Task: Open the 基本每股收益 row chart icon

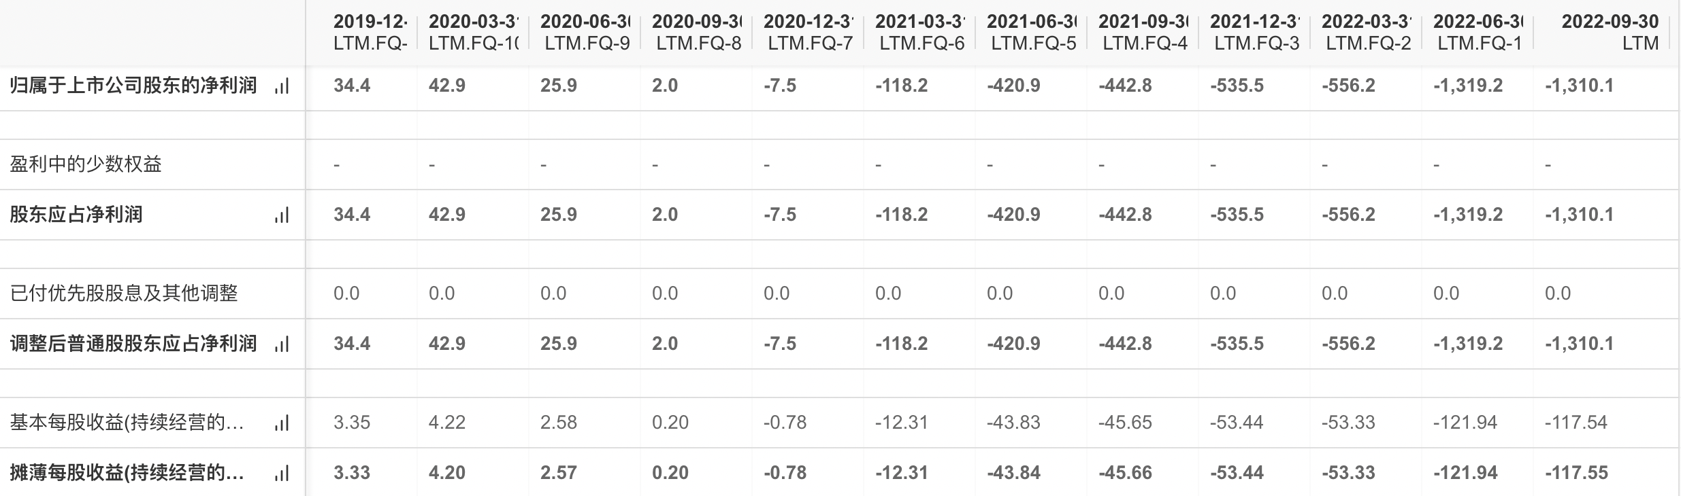Action: tap(282, 423)
